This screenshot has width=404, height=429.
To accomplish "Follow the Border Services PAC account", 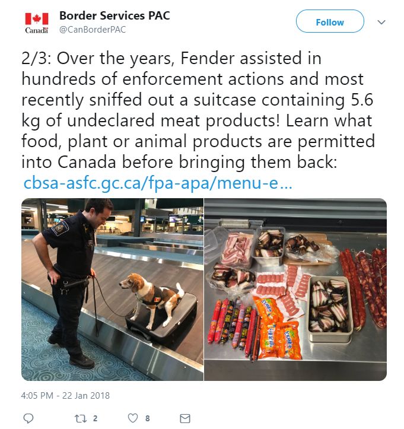I will click(x=330, y=21).
